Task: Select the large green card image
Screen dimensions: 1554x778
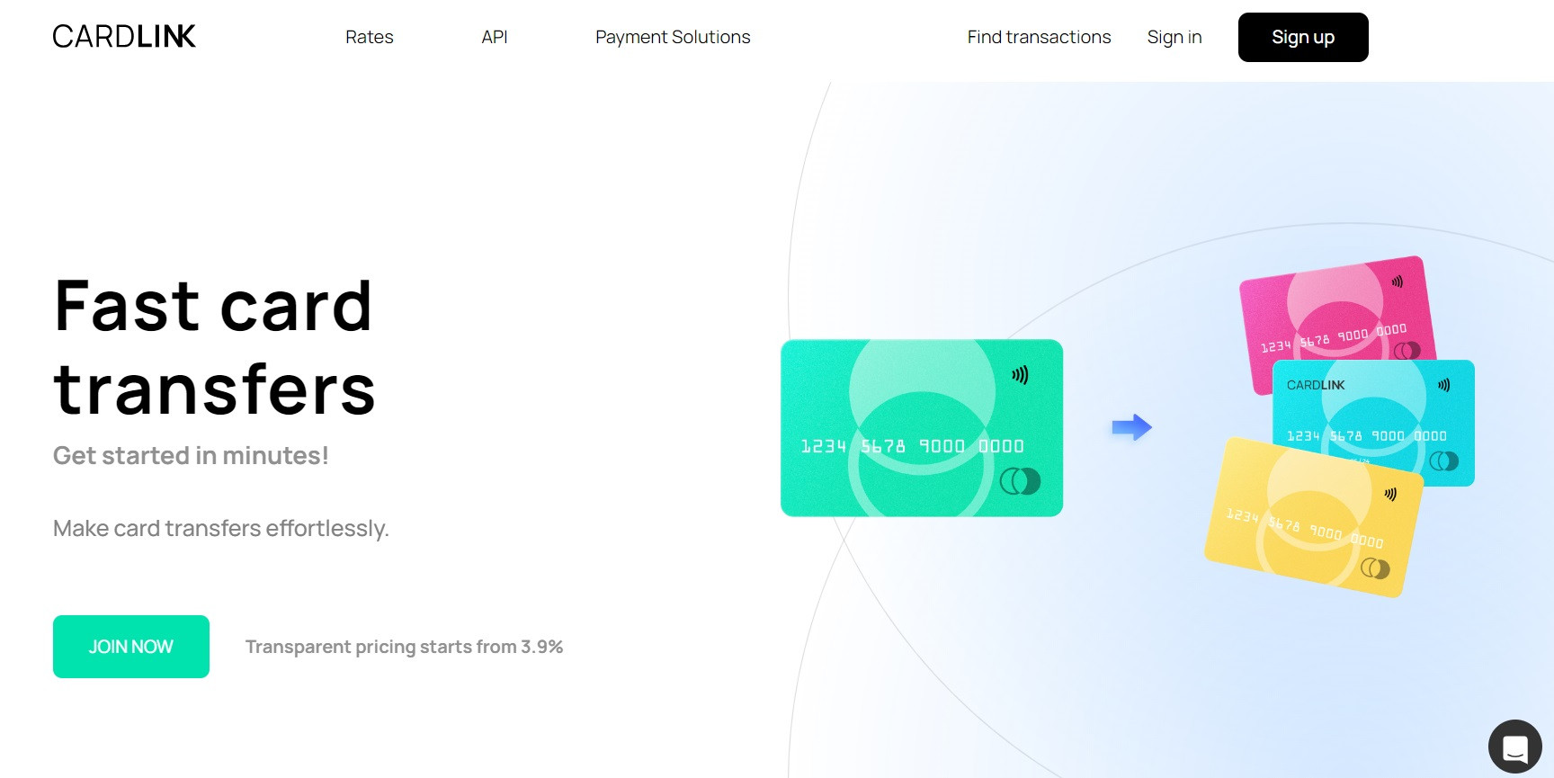Action: 921,427
